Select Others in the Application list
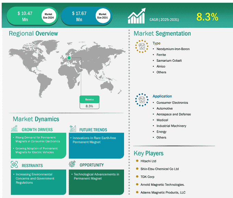 point(161,138)
